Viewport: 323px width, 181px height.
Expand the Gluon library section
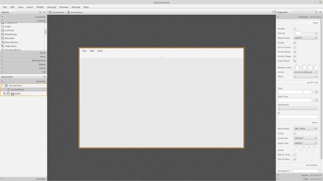pyautogui.click(x=23, y=53)
